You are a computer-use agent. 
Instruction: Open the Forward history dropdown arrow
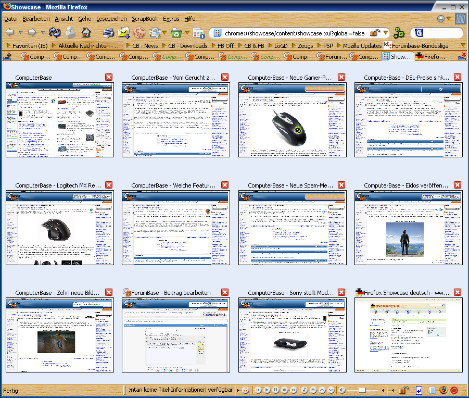43,32
